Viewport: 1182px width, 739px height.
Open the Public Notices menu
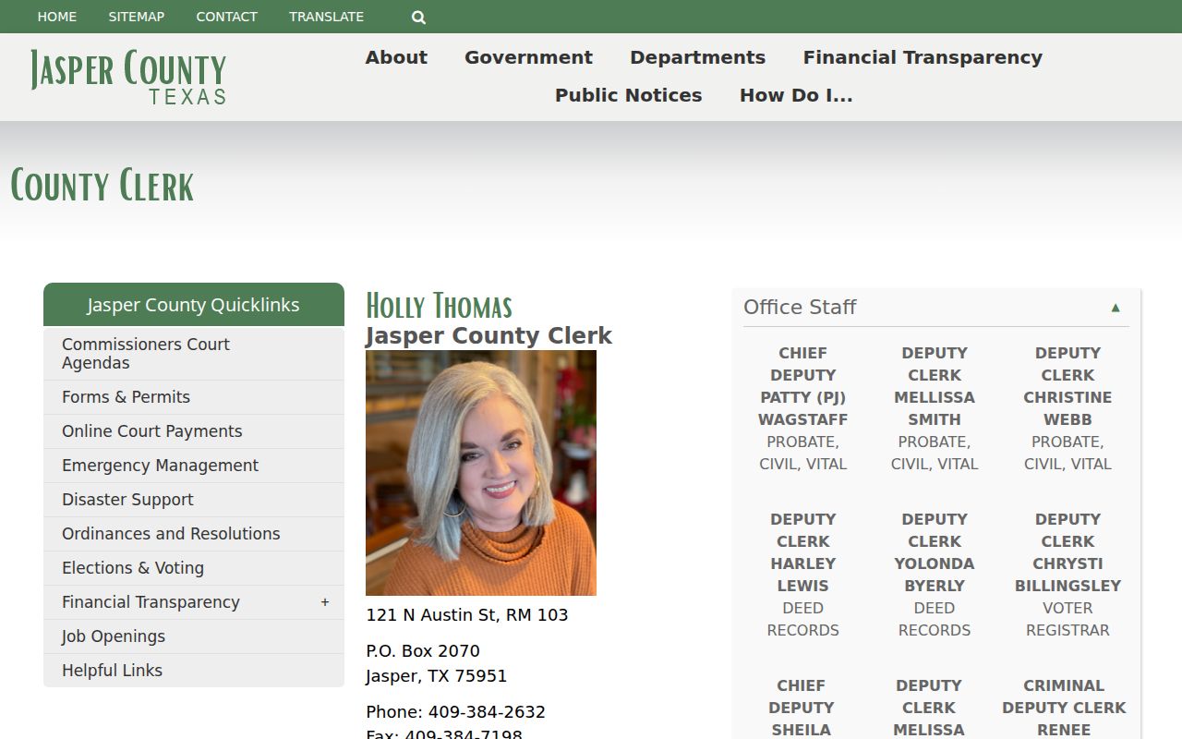point(629,95)
